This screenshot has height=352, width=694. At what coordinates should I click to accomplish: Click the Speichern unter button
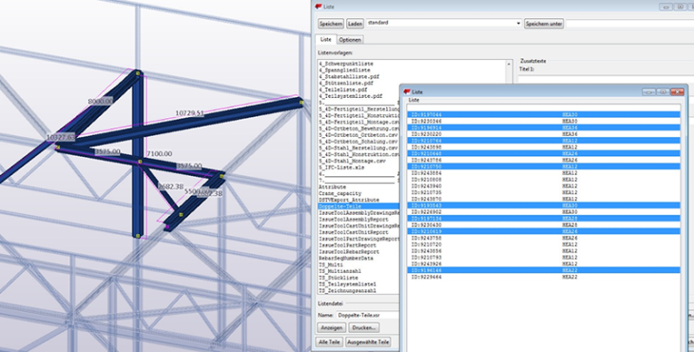(544, 24)
